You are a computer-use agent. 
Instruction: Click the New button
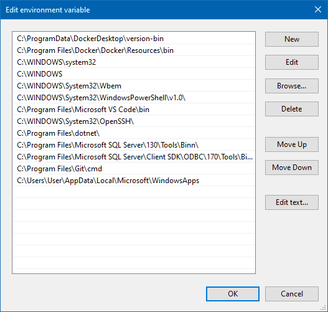click(x=292, y=39)
